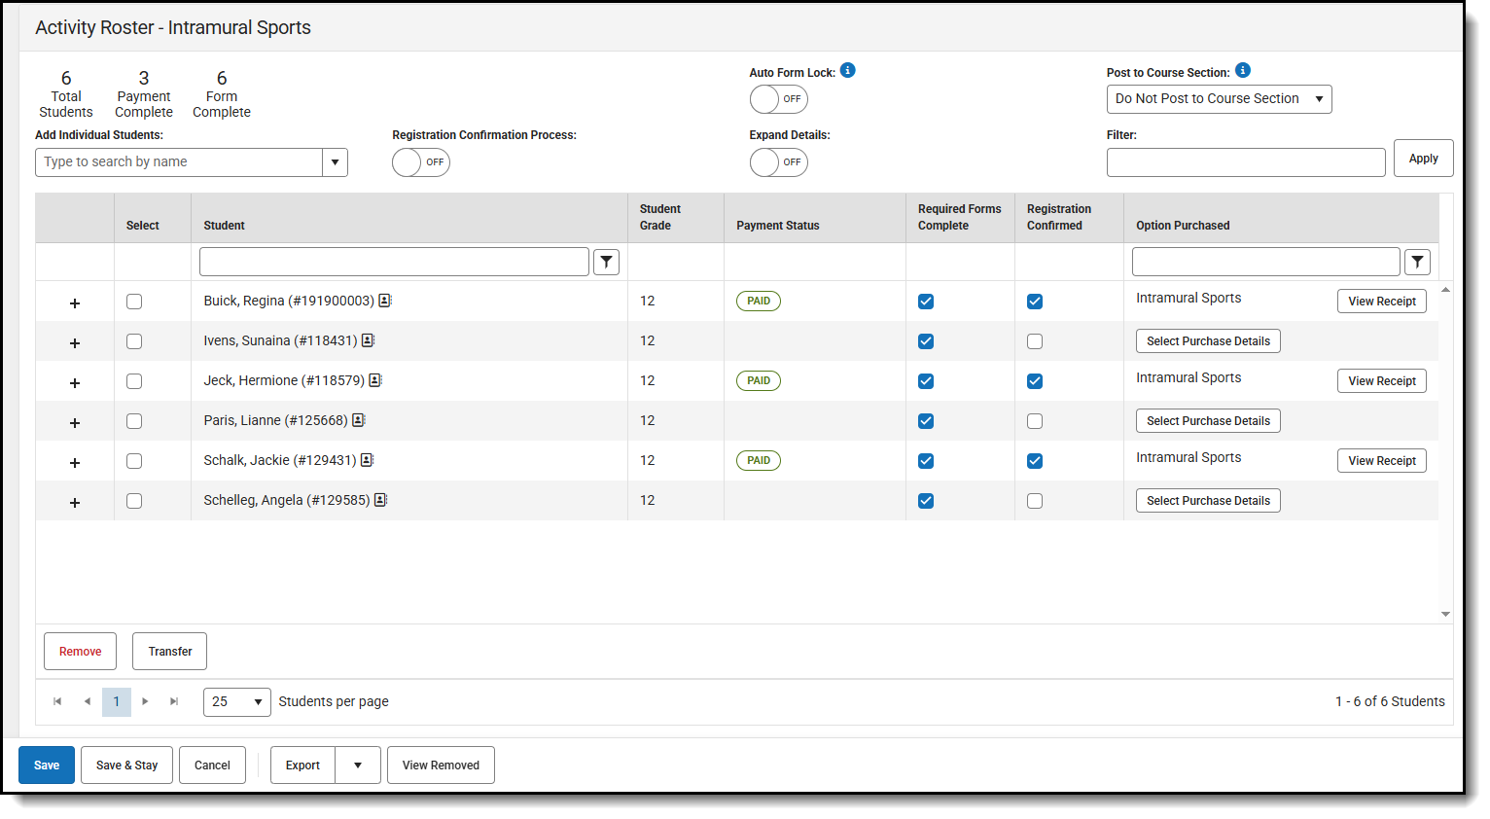This screenshot has height=819, width=1490.
Task: Toggle Registration Confirmation Process switch
Action: coord(421,162)
